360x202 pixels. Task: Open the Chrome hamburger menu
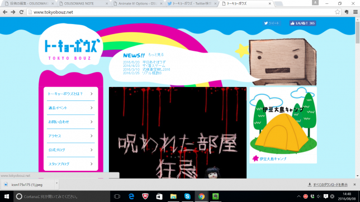point(355,12)
